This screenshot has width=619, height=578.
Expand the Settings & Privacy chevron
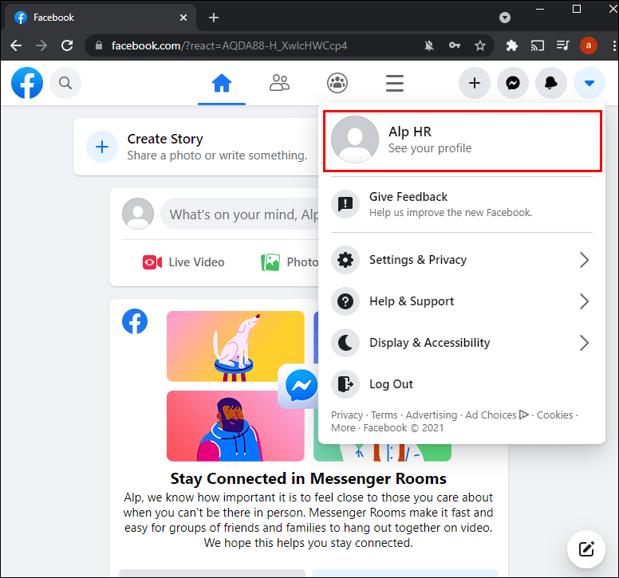click(x=584, y=260)
